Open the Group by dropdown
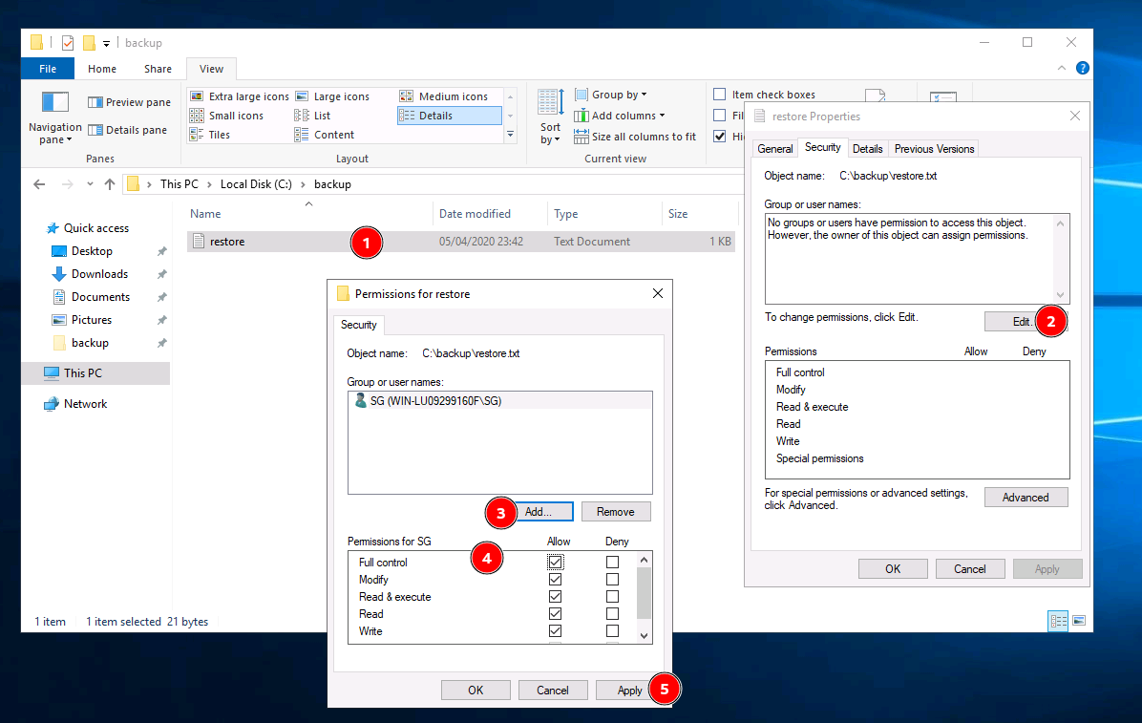The width and height of the screenshot is (1142, 723). 611,95
